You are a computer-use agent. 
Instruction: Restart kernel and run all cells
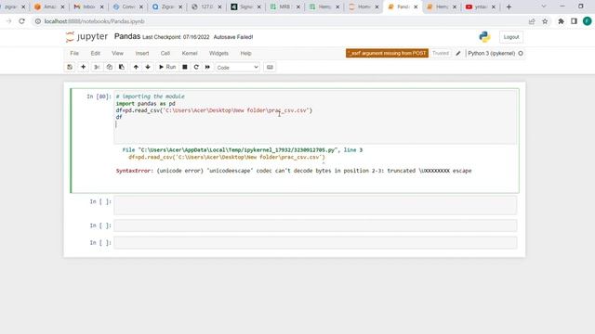(207, 67)
